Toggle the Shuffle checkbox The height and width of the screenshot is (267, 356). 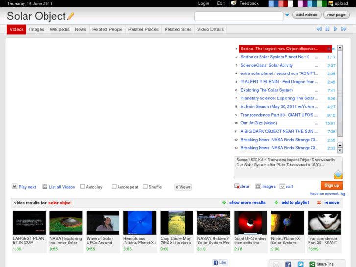[145, 187]
